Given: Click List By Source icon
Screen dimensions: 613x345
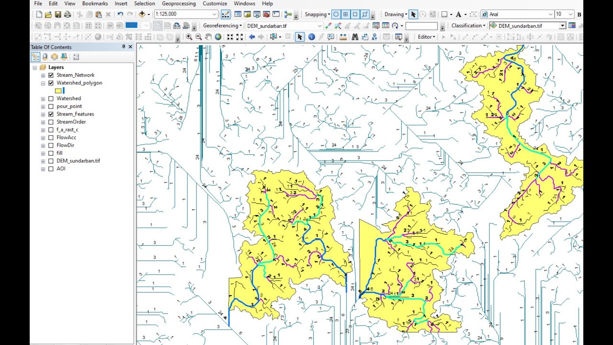Looking at the screenshot, I should [45, 57].
